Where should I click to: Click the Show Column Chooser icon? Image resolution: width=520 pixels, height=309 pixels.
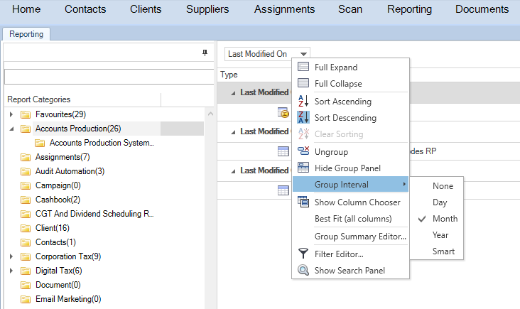(x=303, y=202)
